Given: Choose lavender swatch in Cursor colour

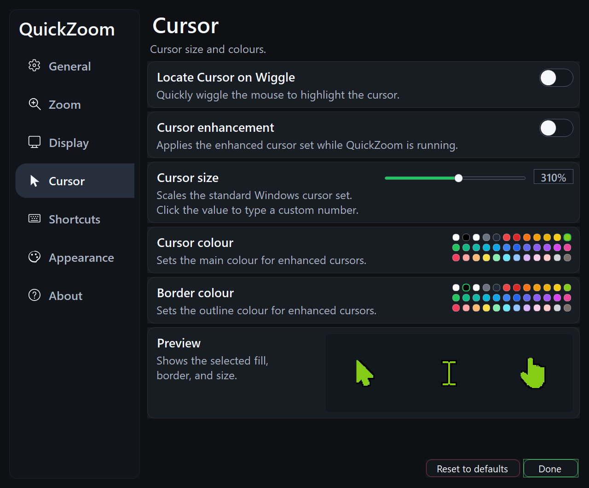Looking at the screenshot, I should [x=527, y=258].
